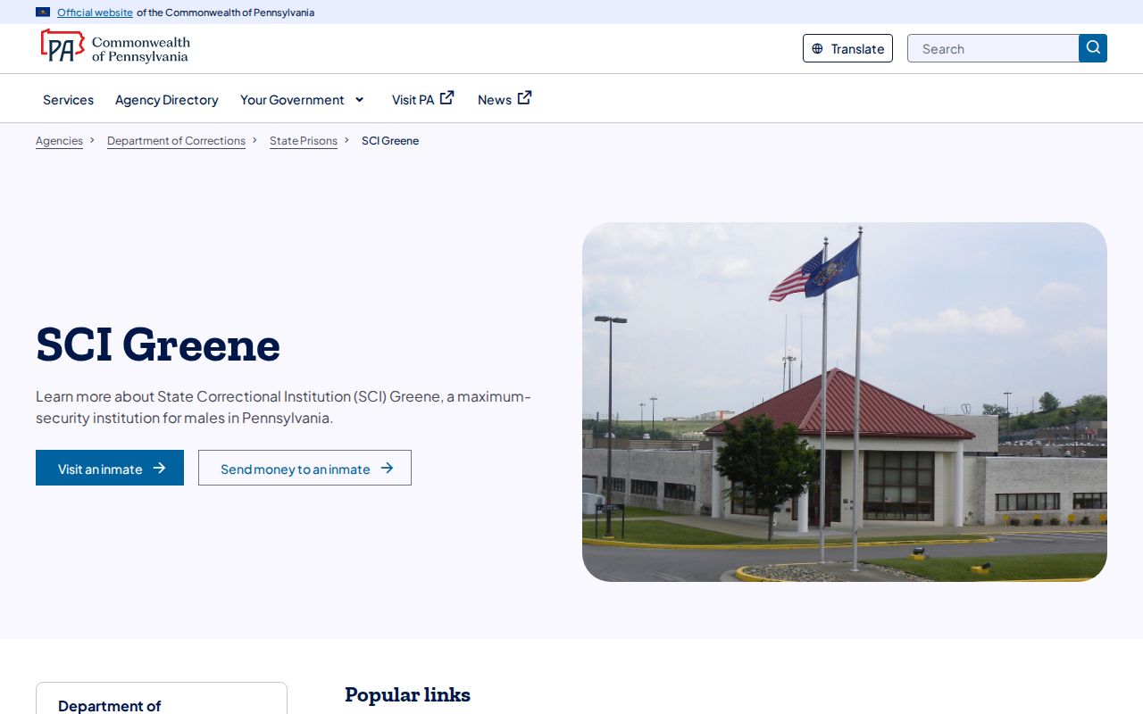
Task: Click the Pennsylvania flag icon in top banner
Action: (x=43, y=12)
